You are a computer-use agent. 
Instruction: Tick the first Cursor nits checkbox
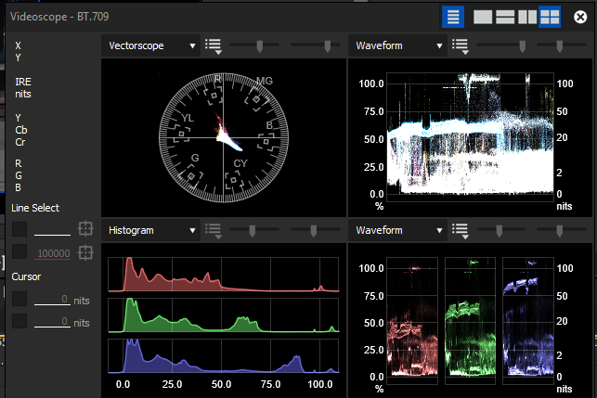[19, 298]
